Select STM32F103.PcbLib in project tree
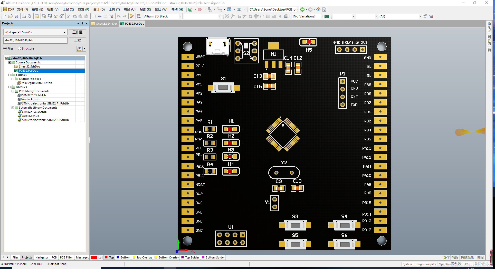Image resolution: width=495 pixels, height=269 pixels. (x=34, y=95)
